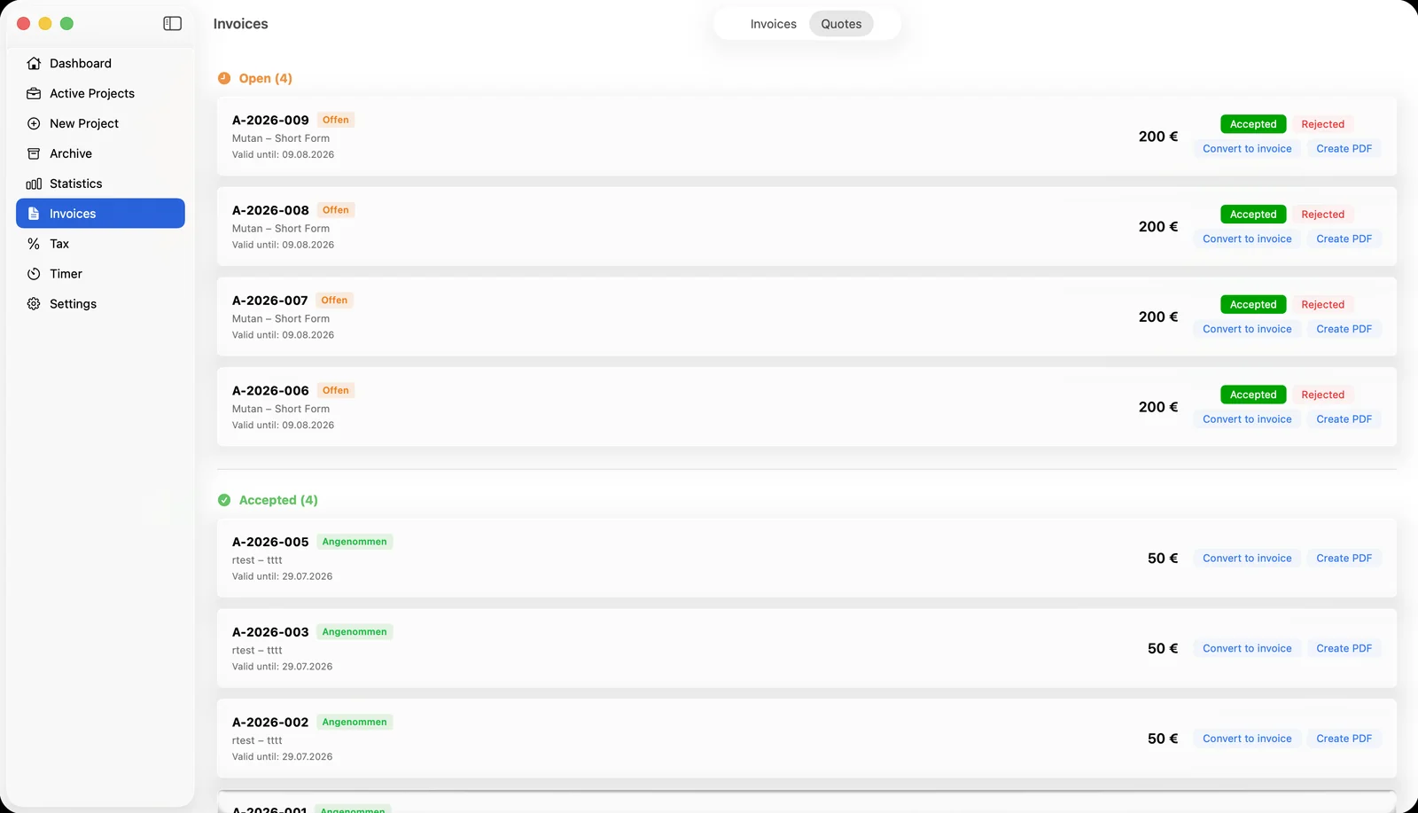Viewport: 1418px width, 813px height.
Task: Accept quote A-2026-007
Action: tap(1253, 305)
